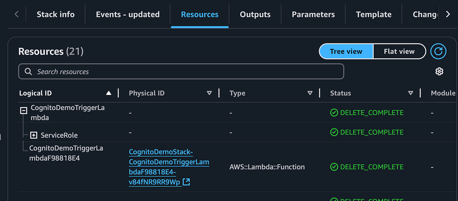Refresh the Resources list
This screenshot has width=458, height=201.
(438, 51)
